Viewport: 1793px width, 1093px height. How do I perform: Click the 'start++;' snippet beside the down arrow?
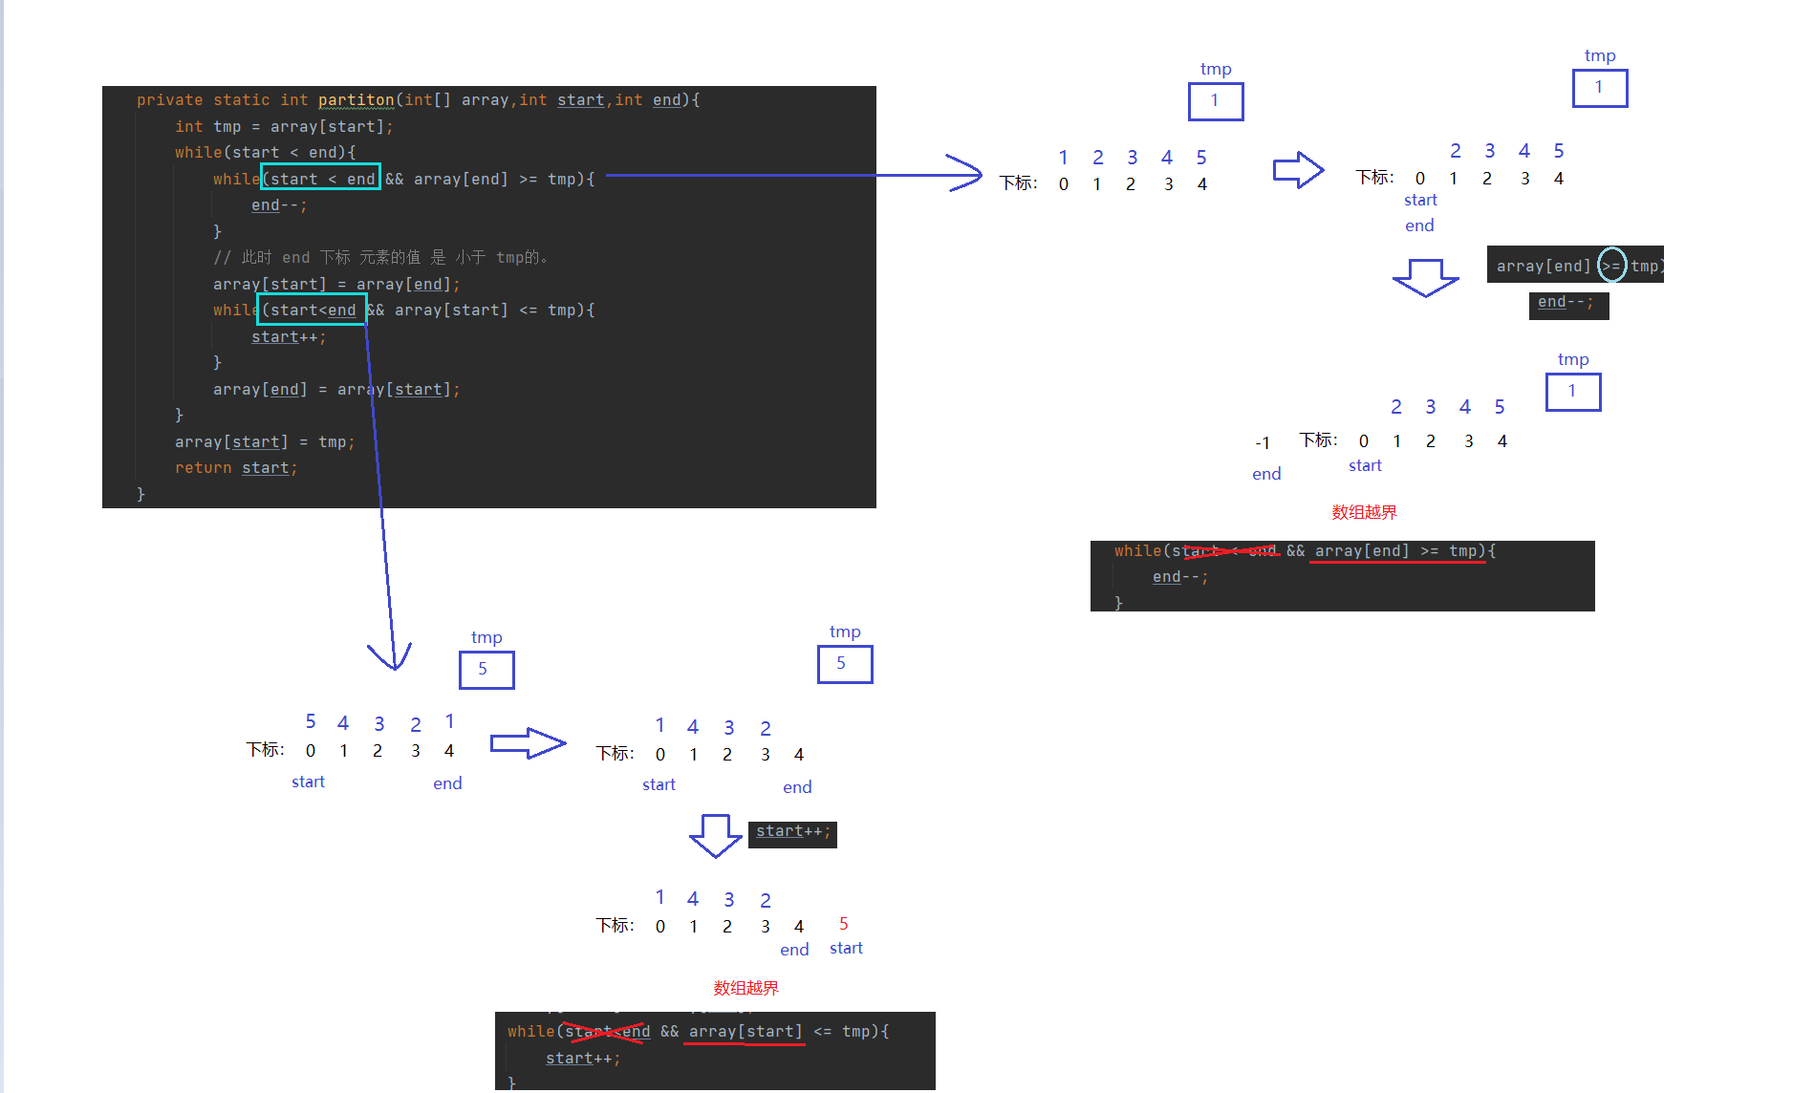pyautogui.click(x=792, y=833)
